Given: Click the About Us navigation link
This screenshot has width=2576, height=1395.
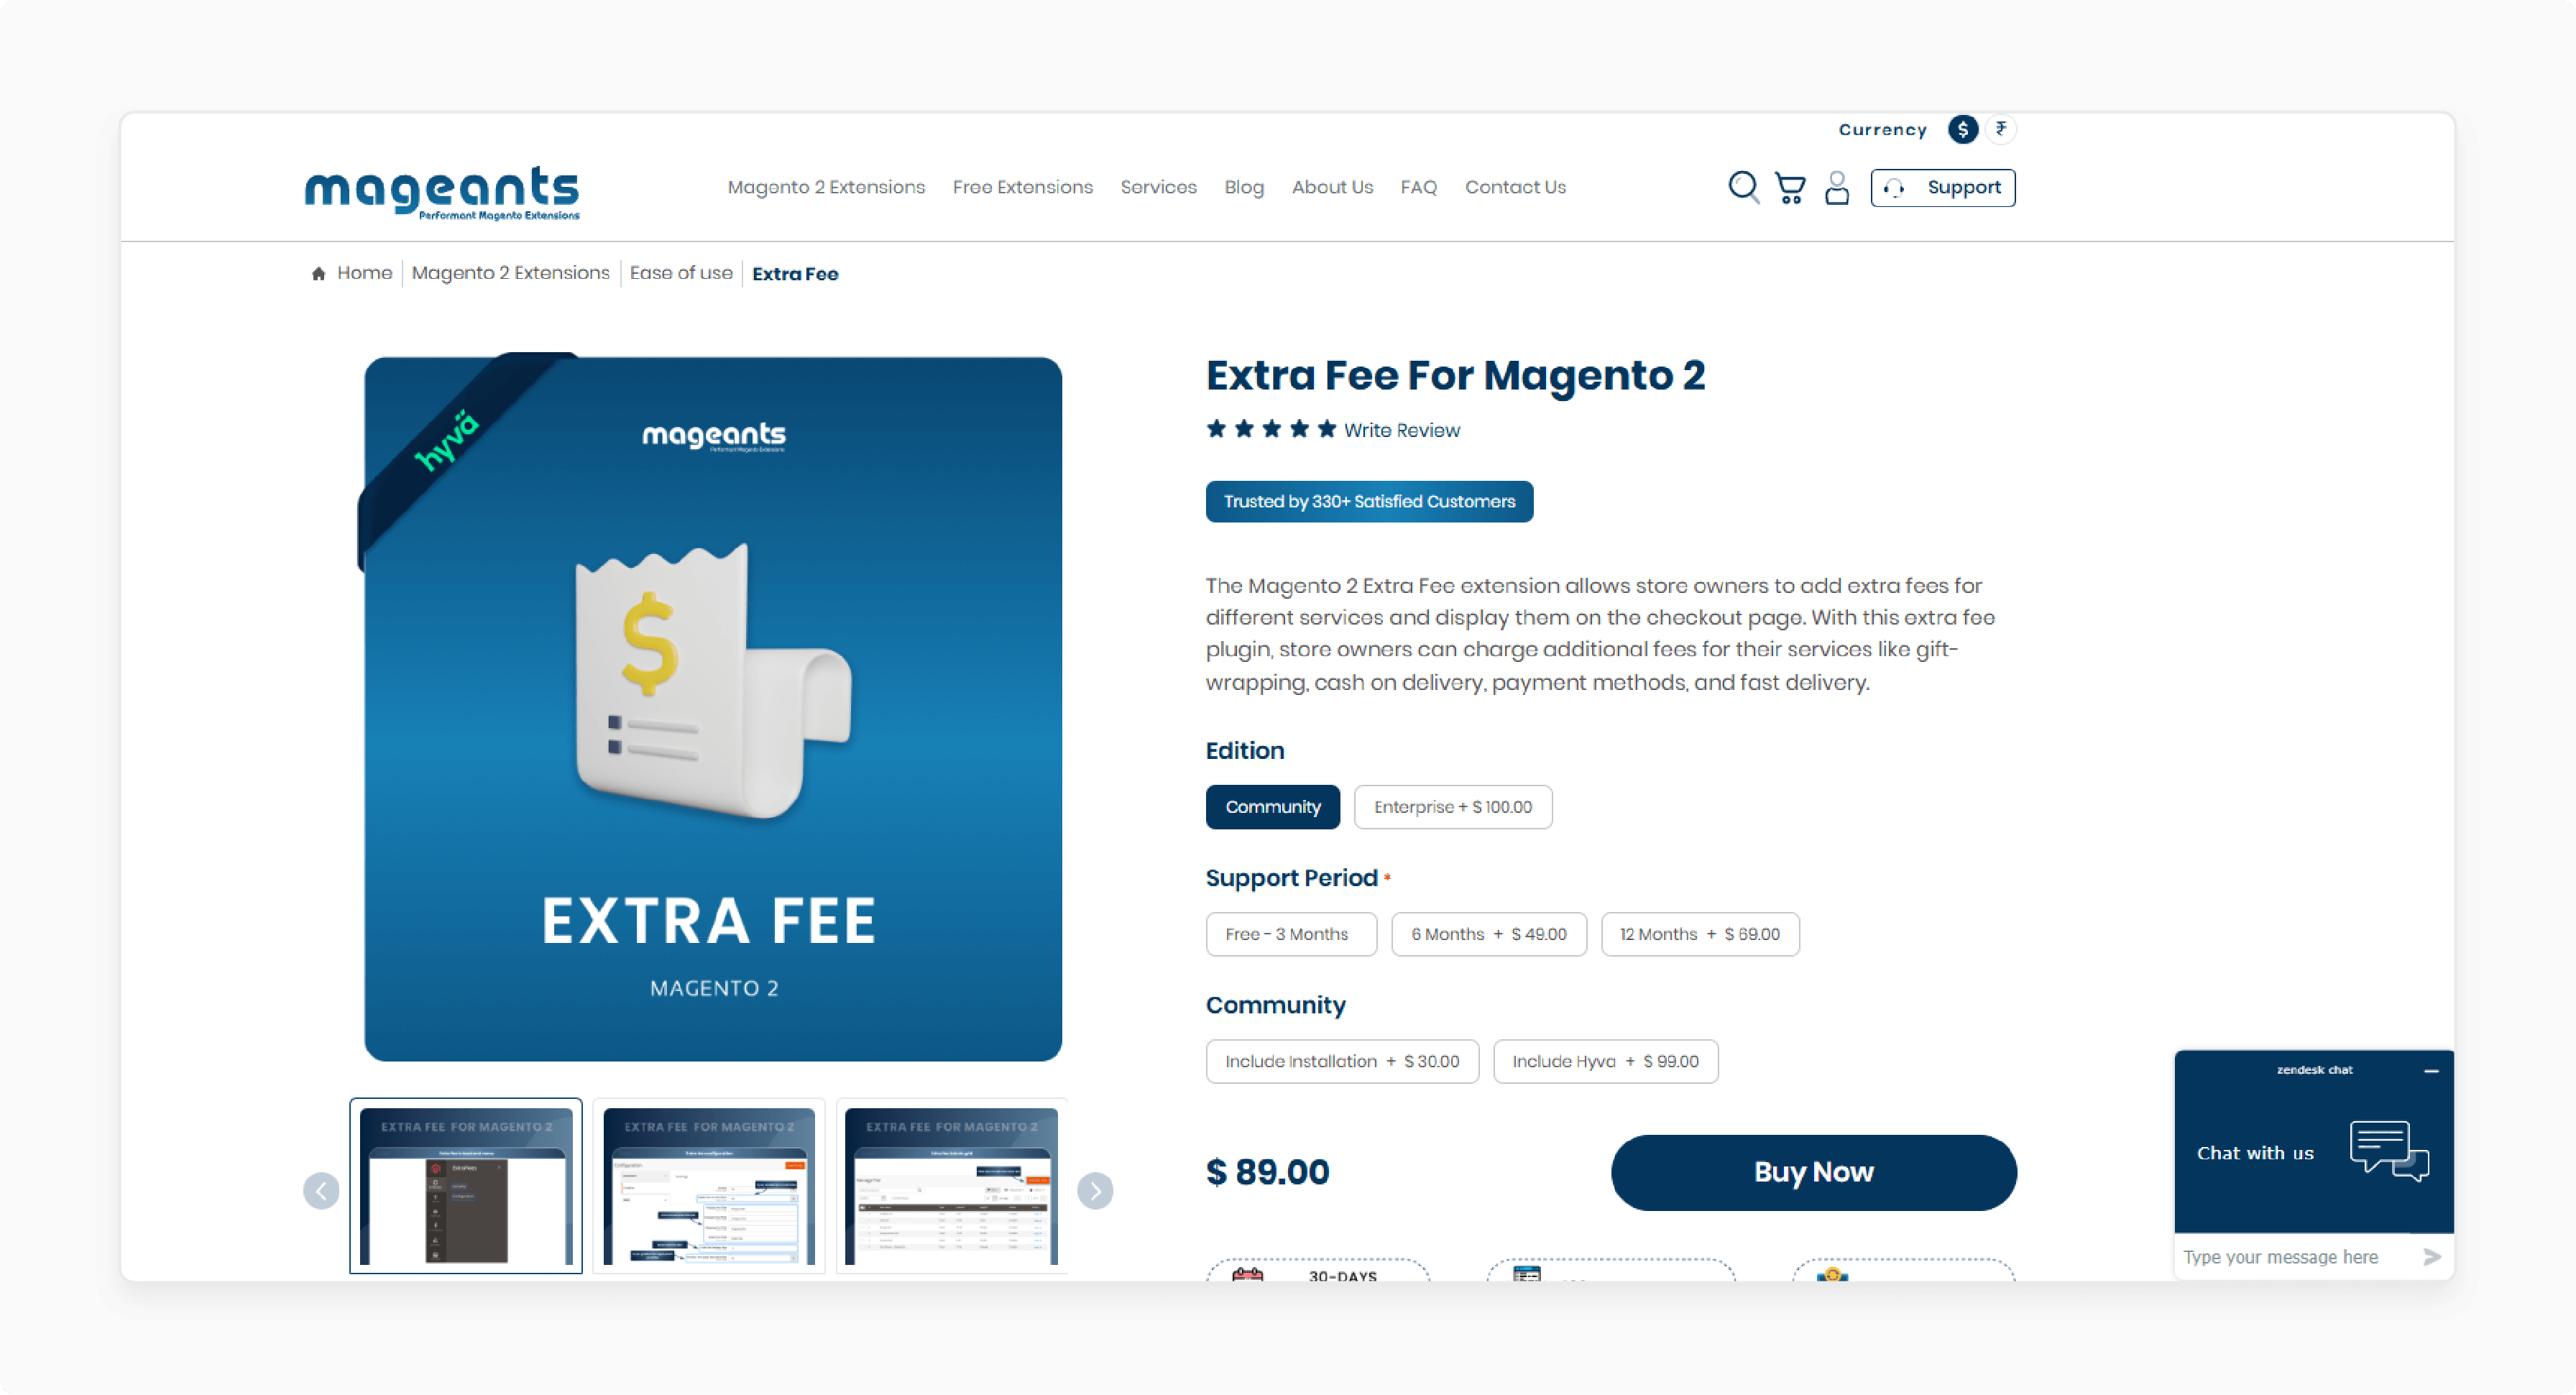Looking at the screenshot, I should coord(1333,185).
